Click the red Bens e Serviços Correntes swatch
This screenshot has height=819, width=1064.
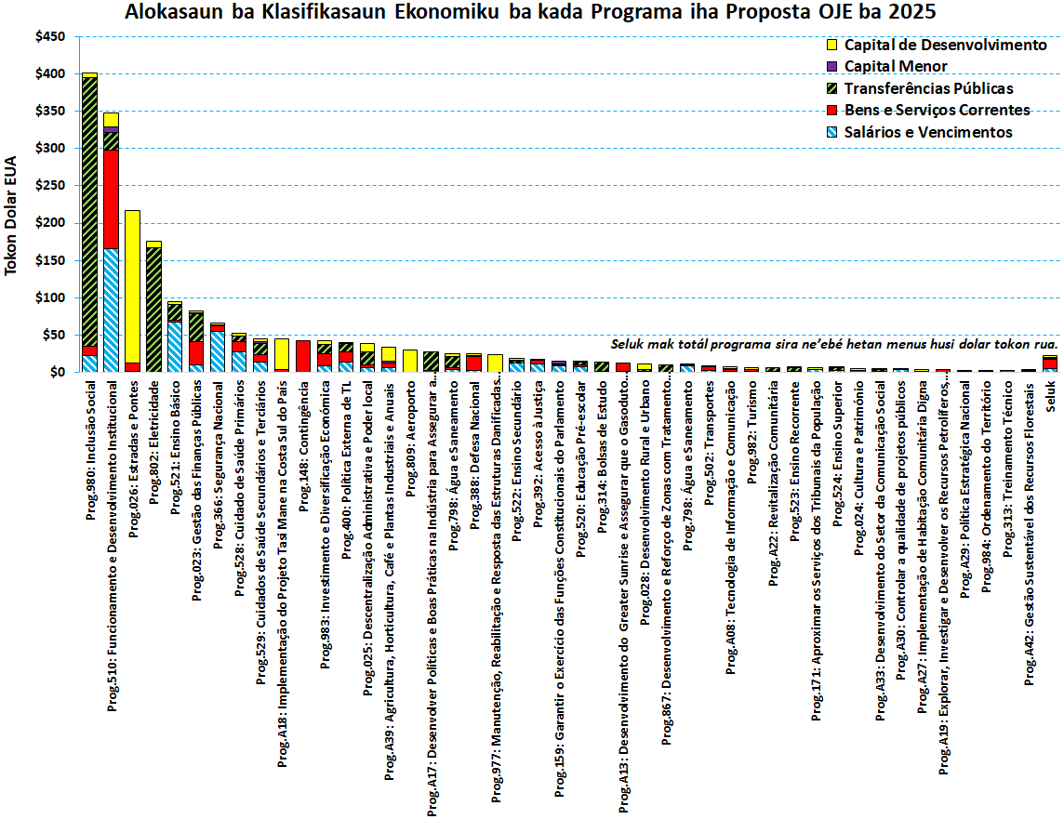coord(831,111)
